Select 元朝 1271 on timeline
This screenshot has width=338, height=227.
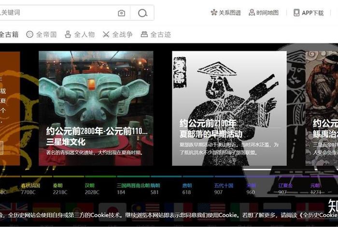pyautogui.click(x=316, y=189)
